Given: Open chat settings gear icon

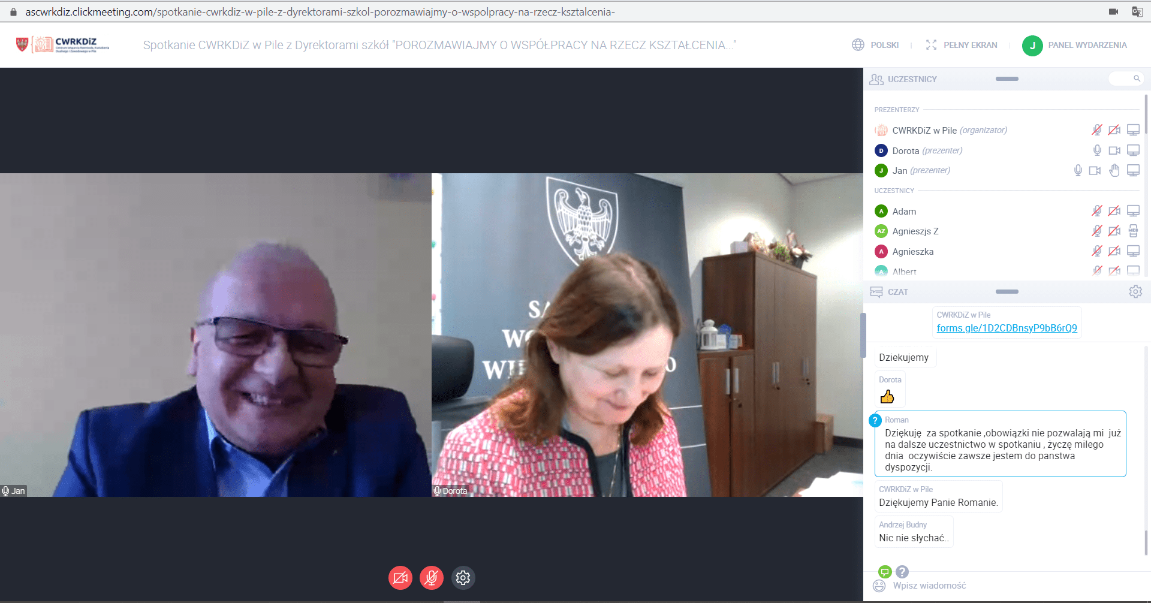Looking at the screenshot, I should pyautogui.click(x=1135, y=292).
